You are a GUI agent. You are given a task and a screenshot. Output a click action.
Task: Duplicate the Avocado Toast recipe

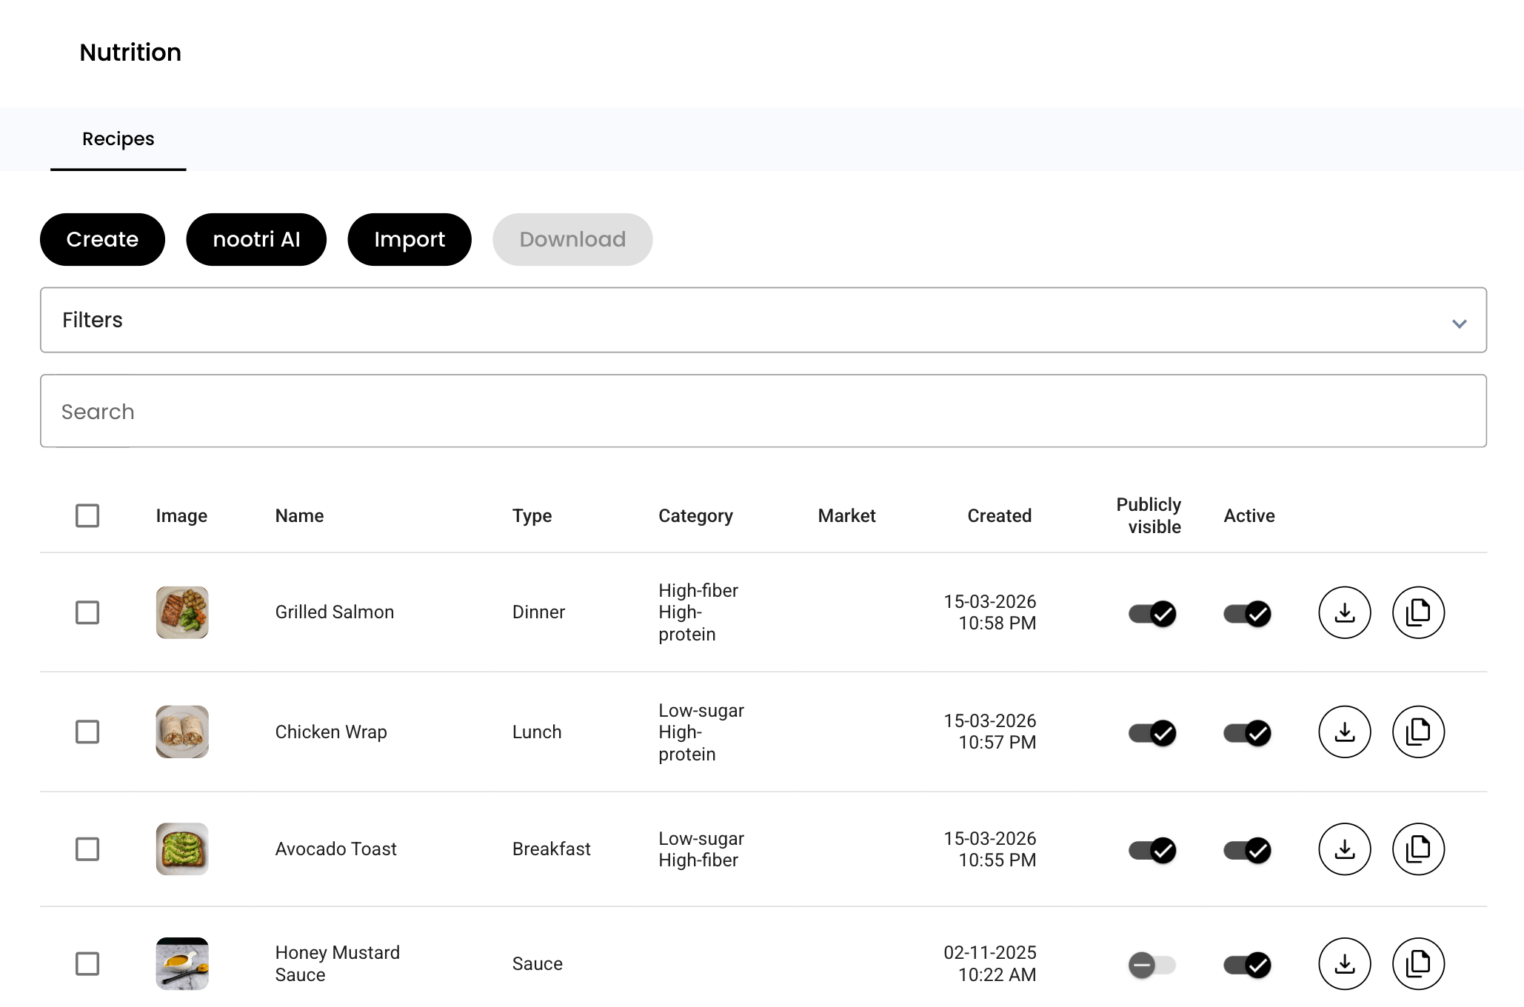point(1417,849)
